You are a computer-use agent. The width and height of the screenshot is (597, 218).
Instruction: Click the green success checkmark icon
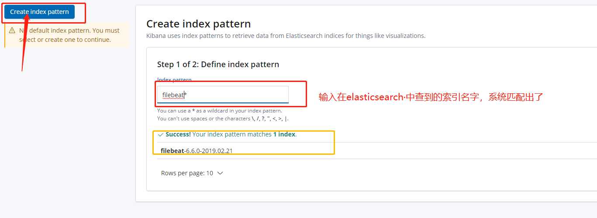(x=160, y=135)
